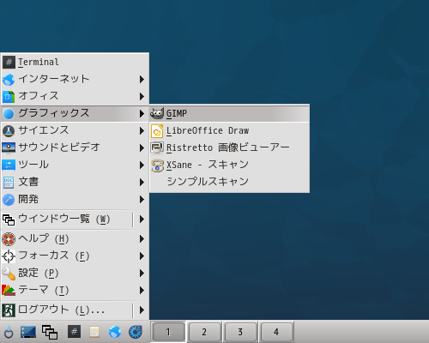Click the lifebuoy icon beside ヘルプ

9,239
